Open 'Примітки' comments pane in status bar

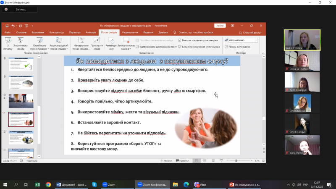[x=182, y=161]
